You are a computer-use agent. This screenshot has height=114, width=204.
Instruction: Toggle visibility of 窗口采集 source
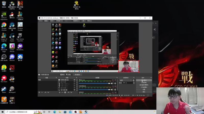pos(74,82)
